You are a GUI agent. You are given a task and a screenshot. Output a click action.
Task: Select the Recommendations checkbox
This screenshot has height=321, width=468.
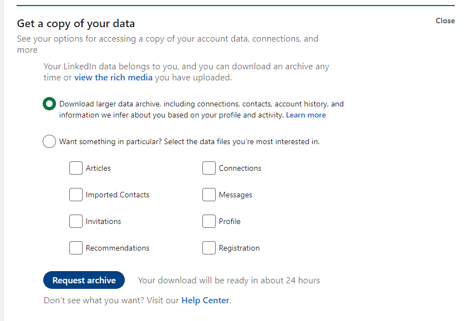(x=76, y=248)
